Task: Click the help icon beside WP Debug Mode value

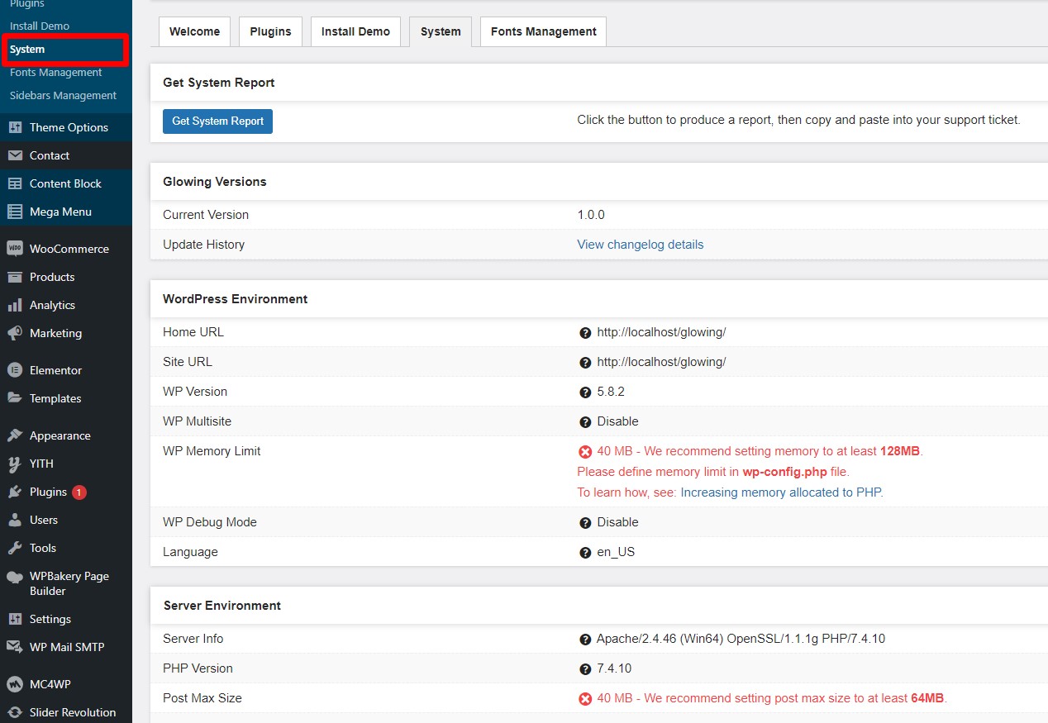Action: click(585, 523)
